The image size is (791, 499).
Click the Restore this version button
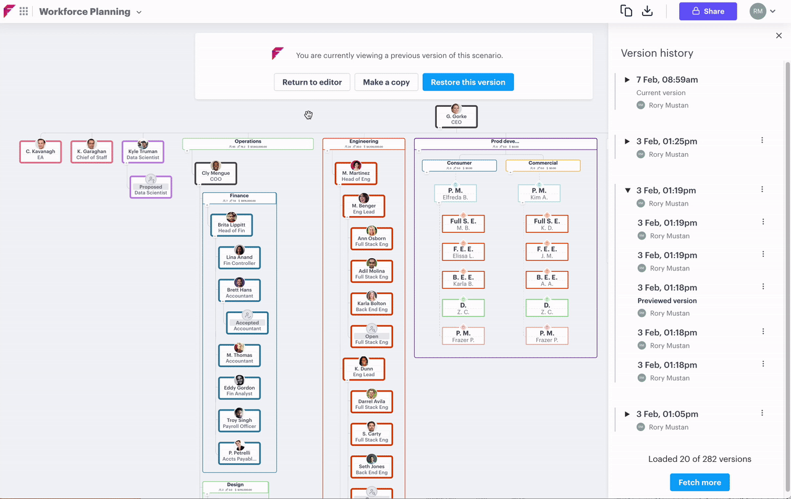pos(468,82)
